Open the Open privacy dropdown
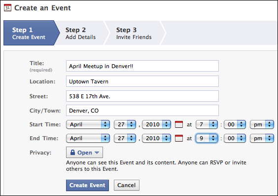Image resolution: width=278 pixels, height=196 pixels. click(84, 153)
